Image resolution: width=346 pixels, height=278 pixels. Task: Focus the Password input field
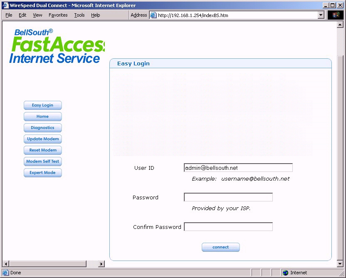coord(228,197)
